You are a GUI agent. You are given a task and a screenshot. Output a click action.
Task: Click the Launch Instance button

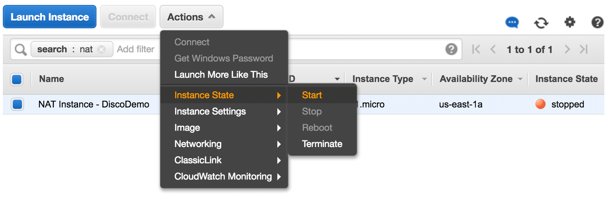click(50, 17)
